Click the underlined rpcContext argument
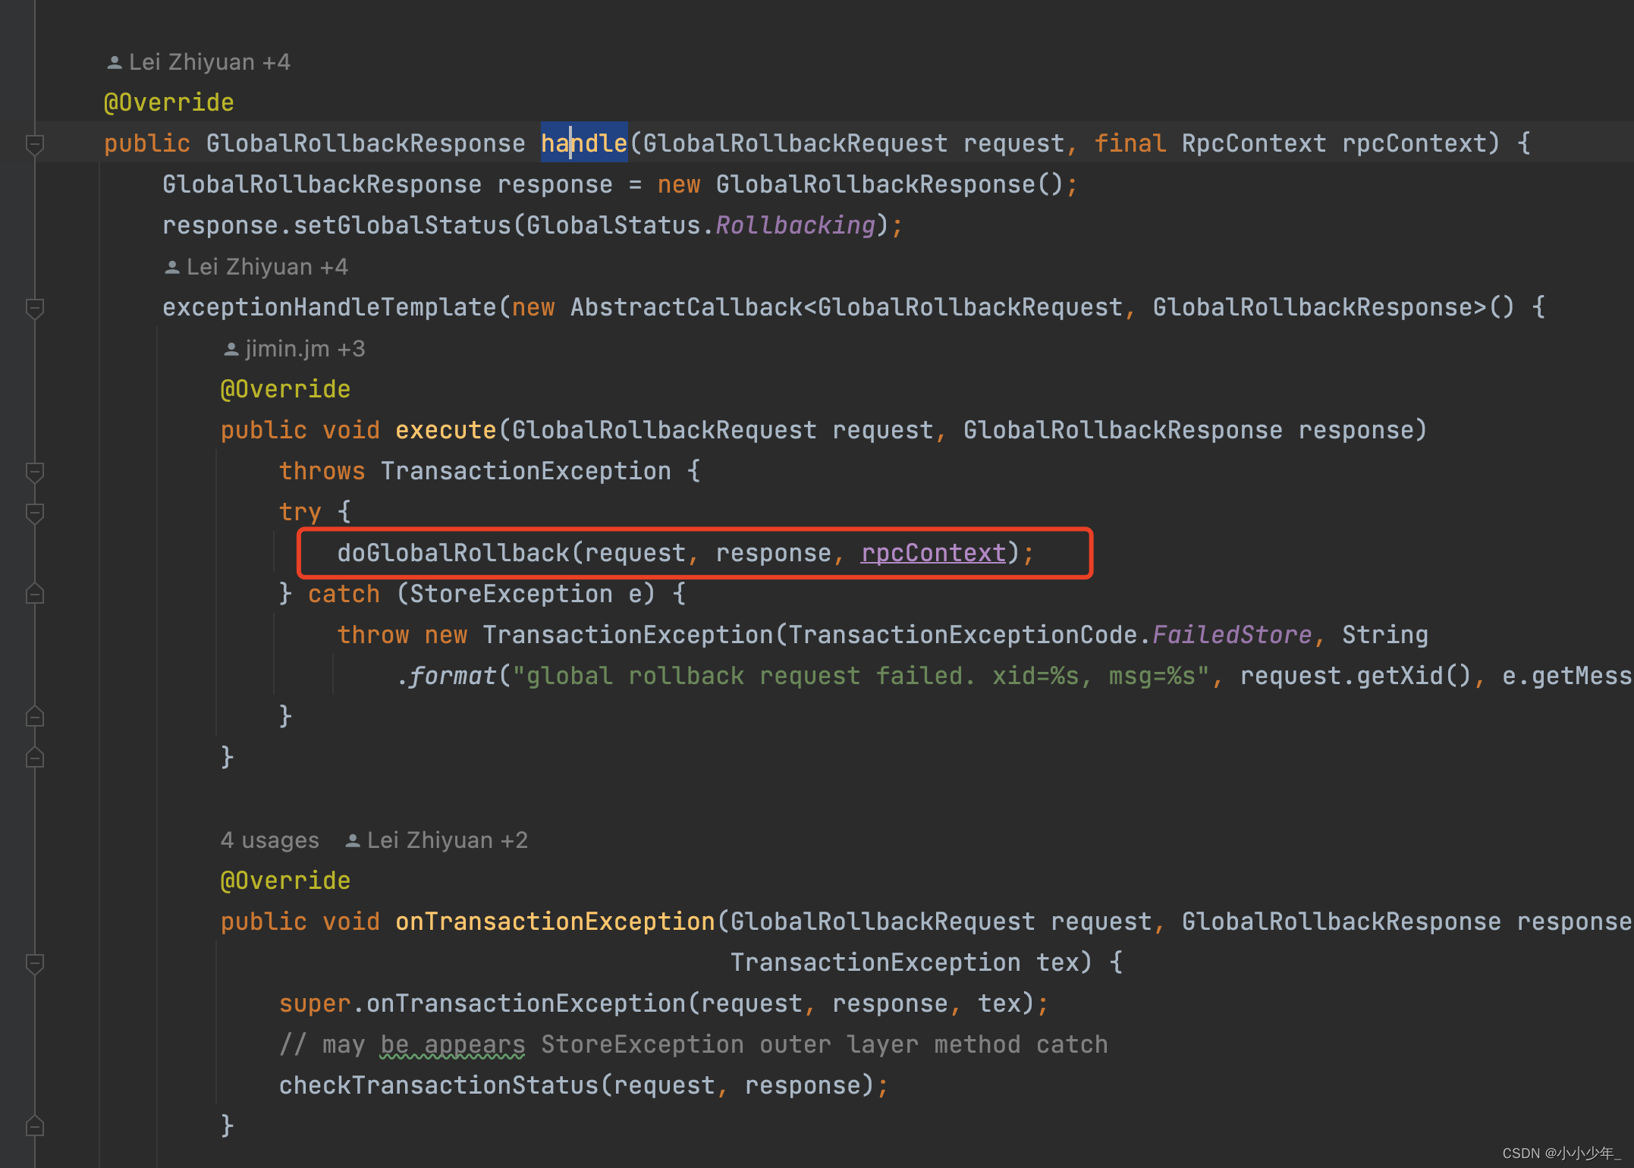Screen dimensions: 1634x1168 (x=934, y=553)
